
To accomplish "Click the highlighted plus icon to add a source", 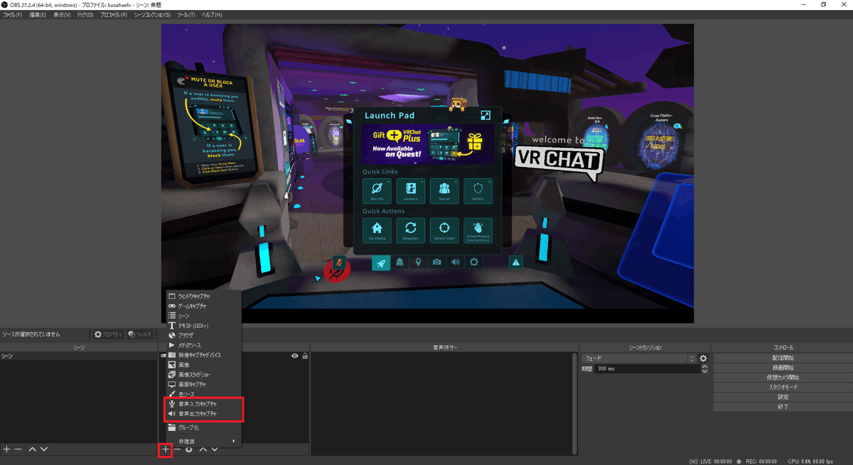I will (166, 449).
